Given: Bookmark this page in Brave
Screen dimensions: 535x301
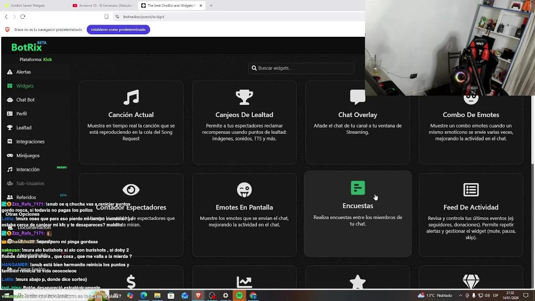Looking at the screenshot, I should [x=107, y=17].
